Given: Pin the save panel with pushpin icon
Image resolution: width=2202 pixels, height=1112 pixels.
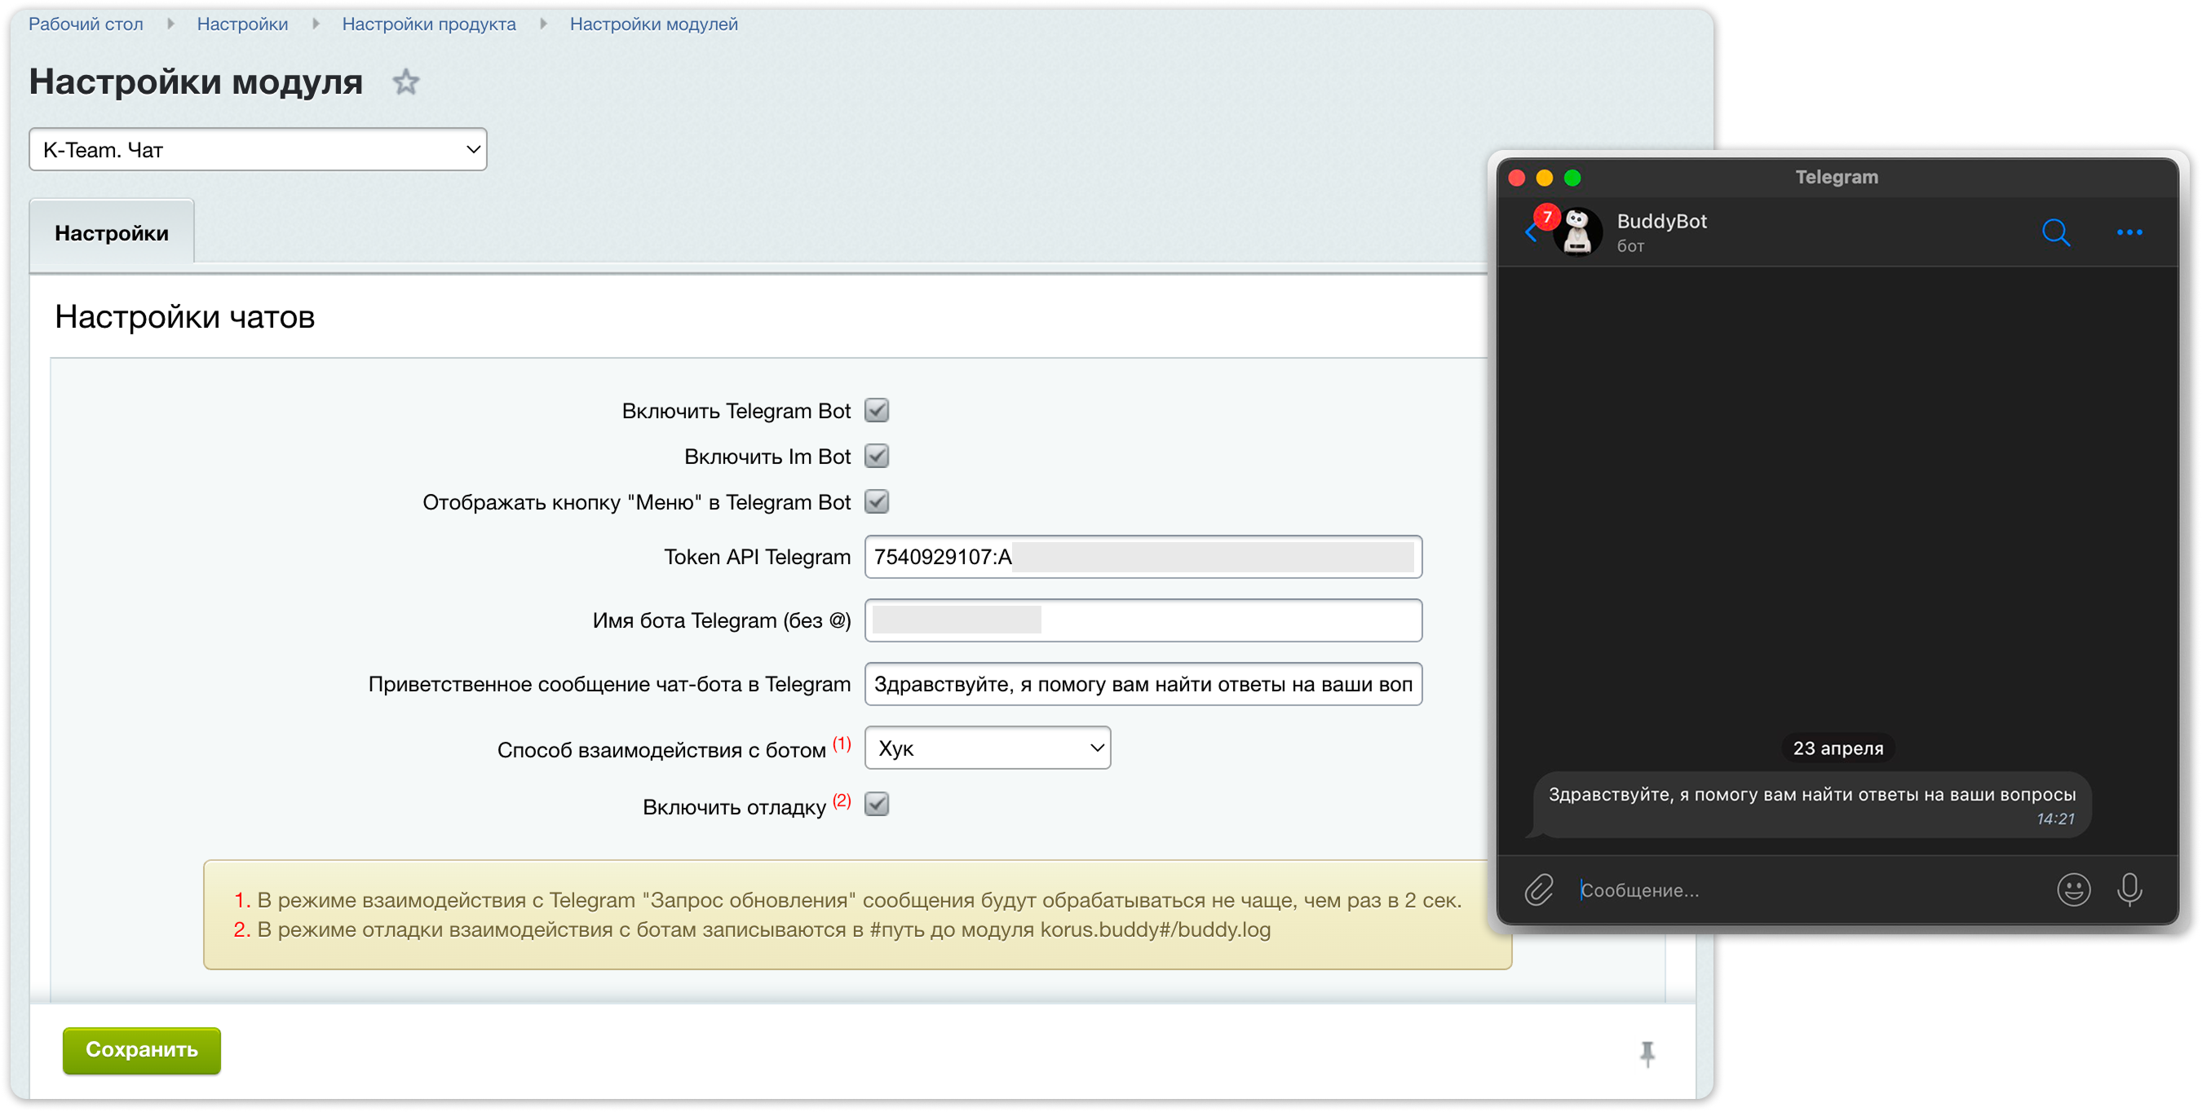Looking at the screenshot, I should 1647,1053.
